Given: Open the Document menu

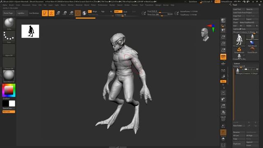Looking at the screenshot, I should coord(26,5).
